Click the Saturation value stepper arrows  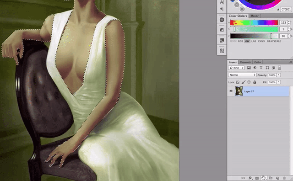click(x=289, y=29)
